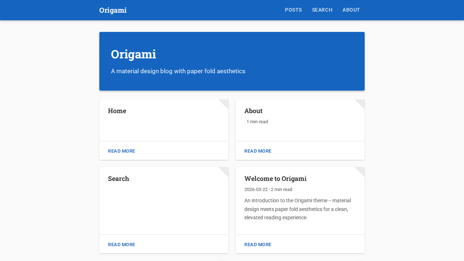Click READ MORE on the Home card
Image resolution: width=464 pixels, height=261 pixels.
121,151
